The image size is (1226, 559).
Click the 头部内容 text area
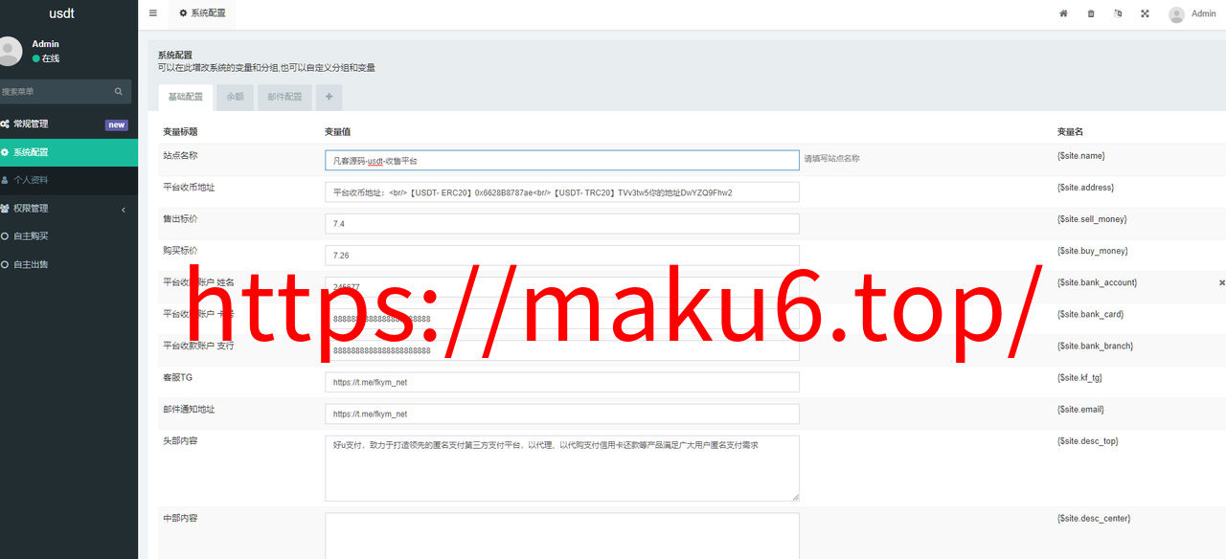(562, 468)
